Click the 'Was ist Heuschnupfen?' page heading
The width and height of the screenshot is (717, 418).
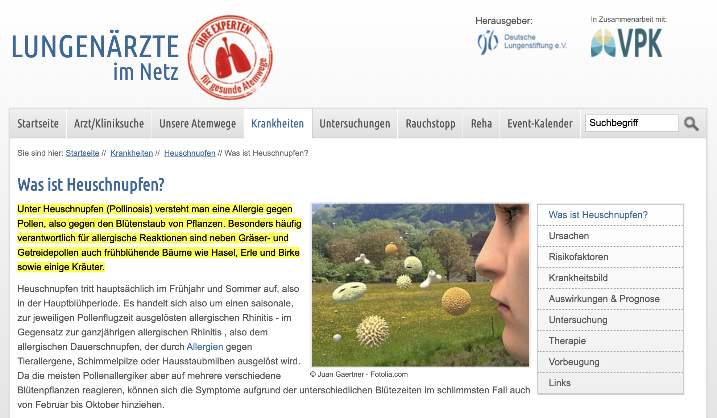91,185
